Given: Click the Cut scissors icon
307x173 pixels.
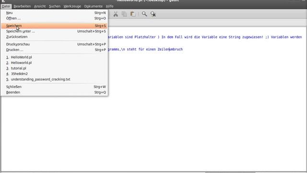Looking at the screenshot, I should (116, 14).
